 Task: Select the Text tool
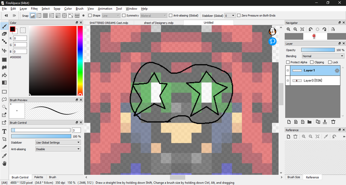[x=4, y=132]
